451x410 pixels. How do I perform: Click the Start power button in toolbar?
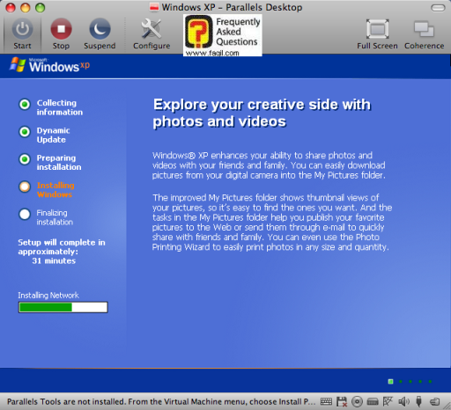tap(22, 33)
